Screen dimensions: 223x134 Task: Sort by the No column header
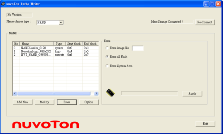[x=16, y=44]
